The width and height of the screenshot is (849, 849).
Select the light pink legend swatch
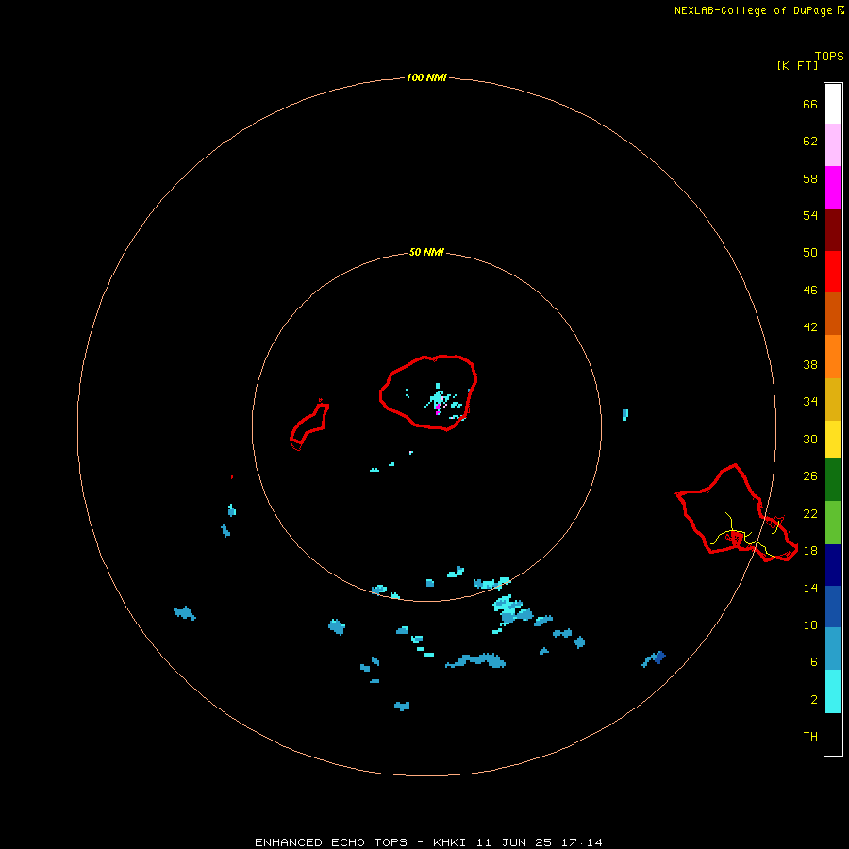coord(833,144)
